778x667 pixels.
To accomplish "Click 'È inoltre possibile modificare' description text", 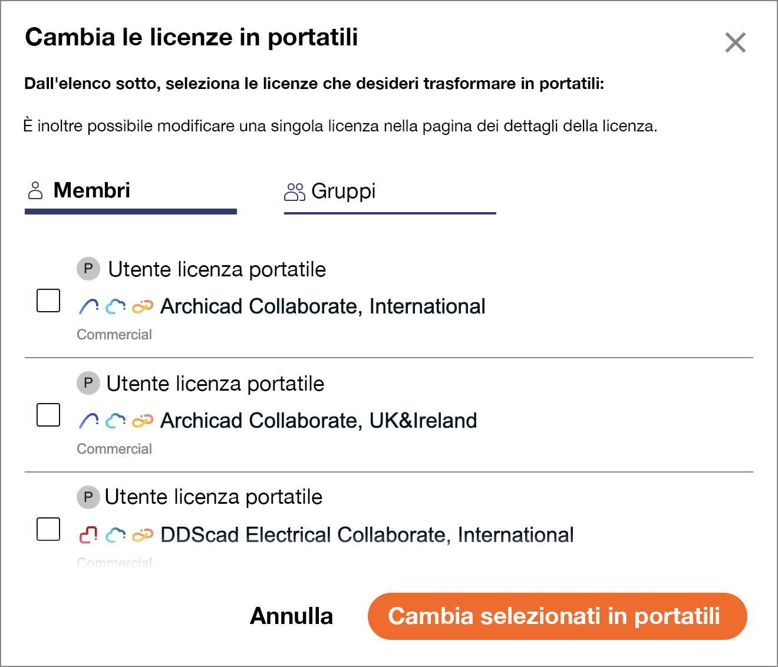I will click(340, 126).
